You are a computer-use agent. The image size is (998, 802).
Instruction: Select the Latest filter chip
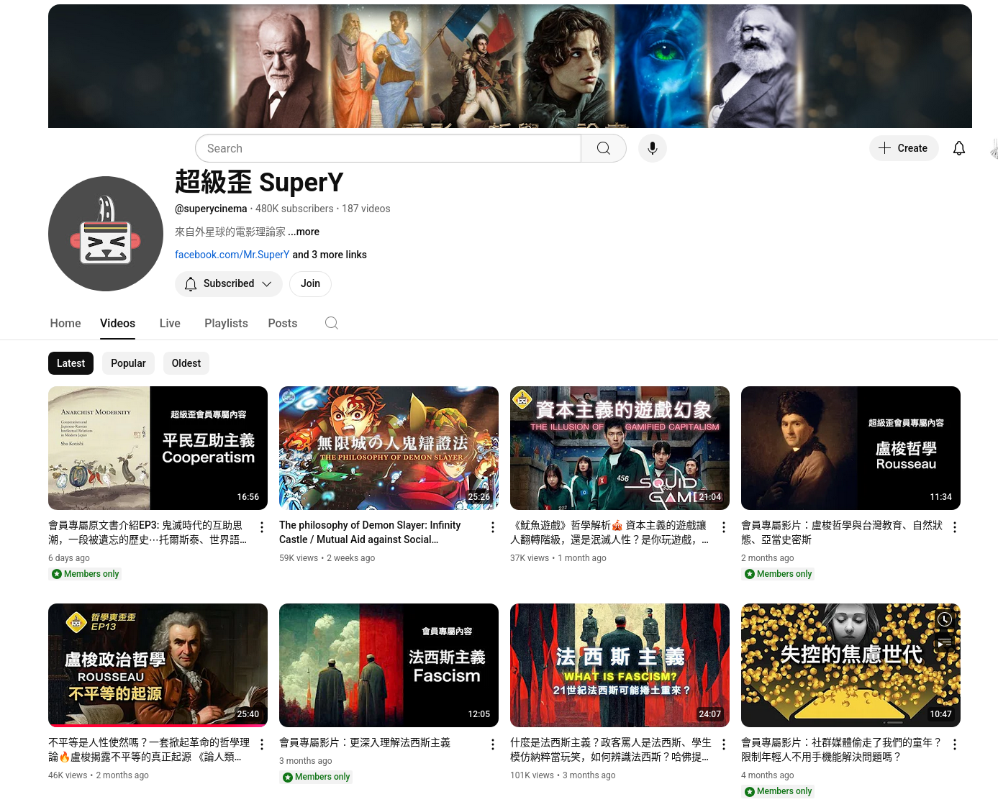71,363
